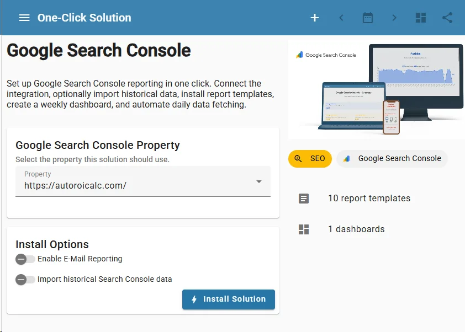Click the Install Solution button
The height and width of the screenshot is (332, 465).
tap(229, 299)
